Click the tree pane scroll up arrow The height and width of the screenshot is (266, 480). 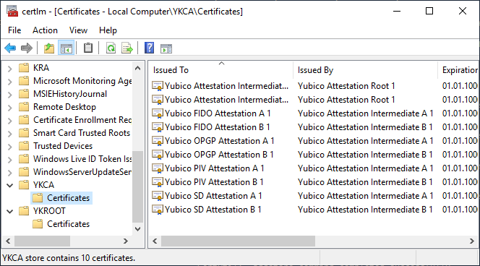pyautogui.click(x=138, y=68)
